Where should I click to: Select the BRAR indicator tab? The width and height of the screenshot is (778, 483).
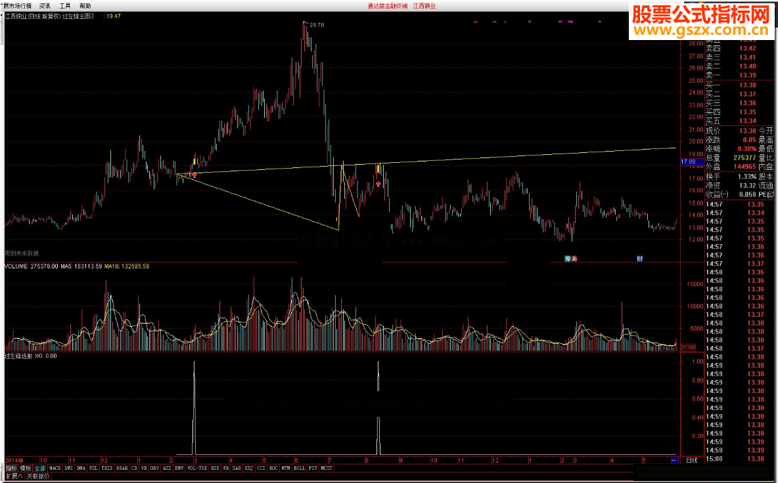tap(122, 468)
